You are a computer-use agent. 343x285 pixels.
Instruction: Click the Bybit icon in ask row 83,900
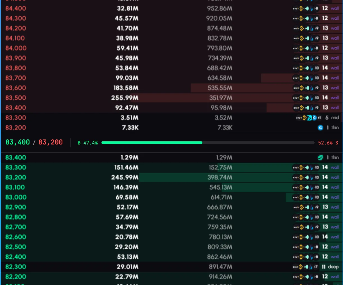click(296, 58)
